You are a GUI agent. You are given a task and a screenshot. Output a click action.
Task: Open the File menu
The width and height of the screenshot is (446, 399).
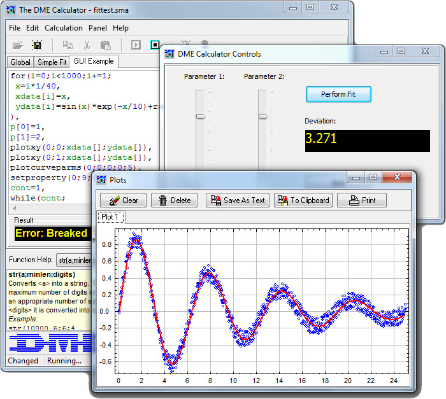click(x=15, y=28)
